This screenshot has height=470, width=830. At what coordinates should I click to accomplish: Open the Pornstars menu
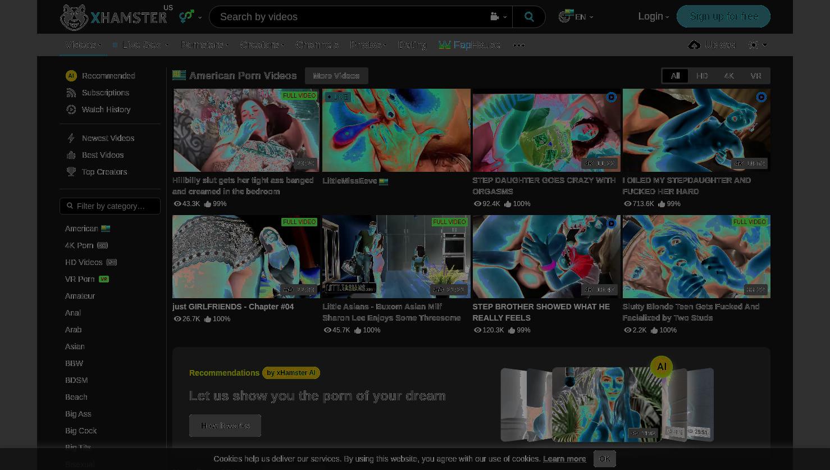[x=204, y=45]
